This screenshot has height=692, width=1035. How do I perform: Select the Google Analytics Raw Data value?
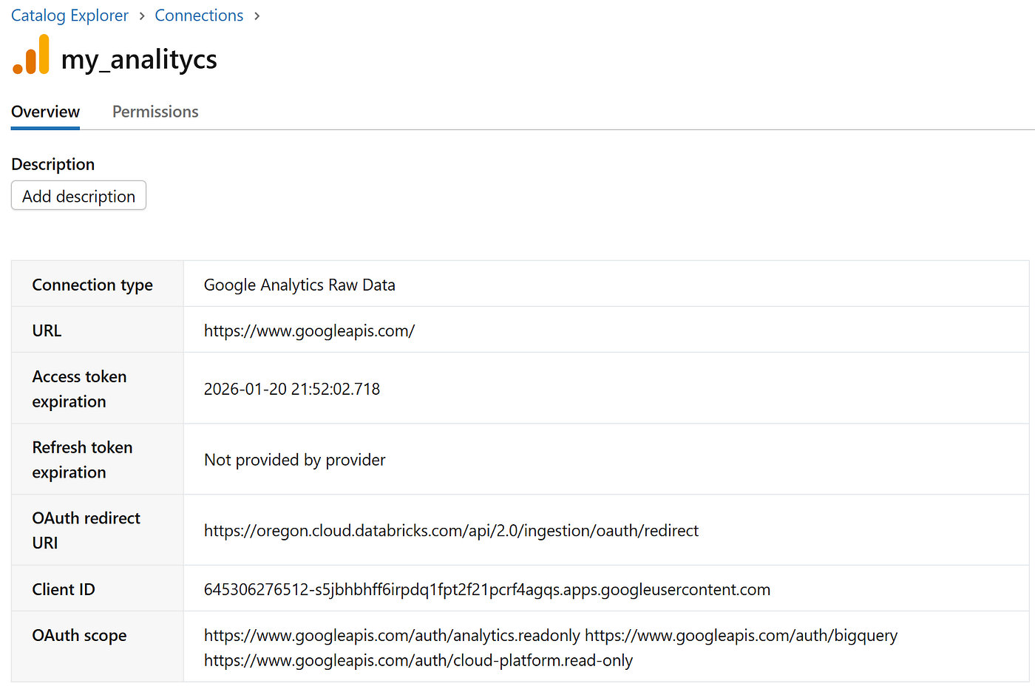(299, 285)
